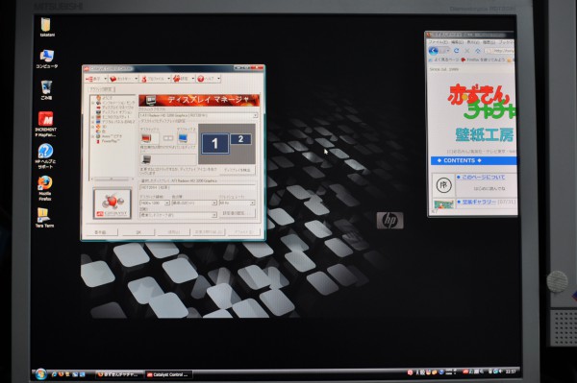The image size is (577, 383).
Task: Open the takatani folder on the desktop
Action: coord(45,27)
